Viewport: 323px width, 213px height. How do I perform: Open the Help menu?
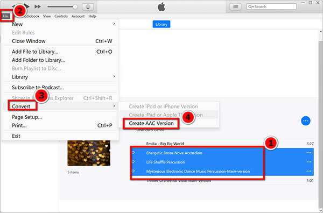92,16
